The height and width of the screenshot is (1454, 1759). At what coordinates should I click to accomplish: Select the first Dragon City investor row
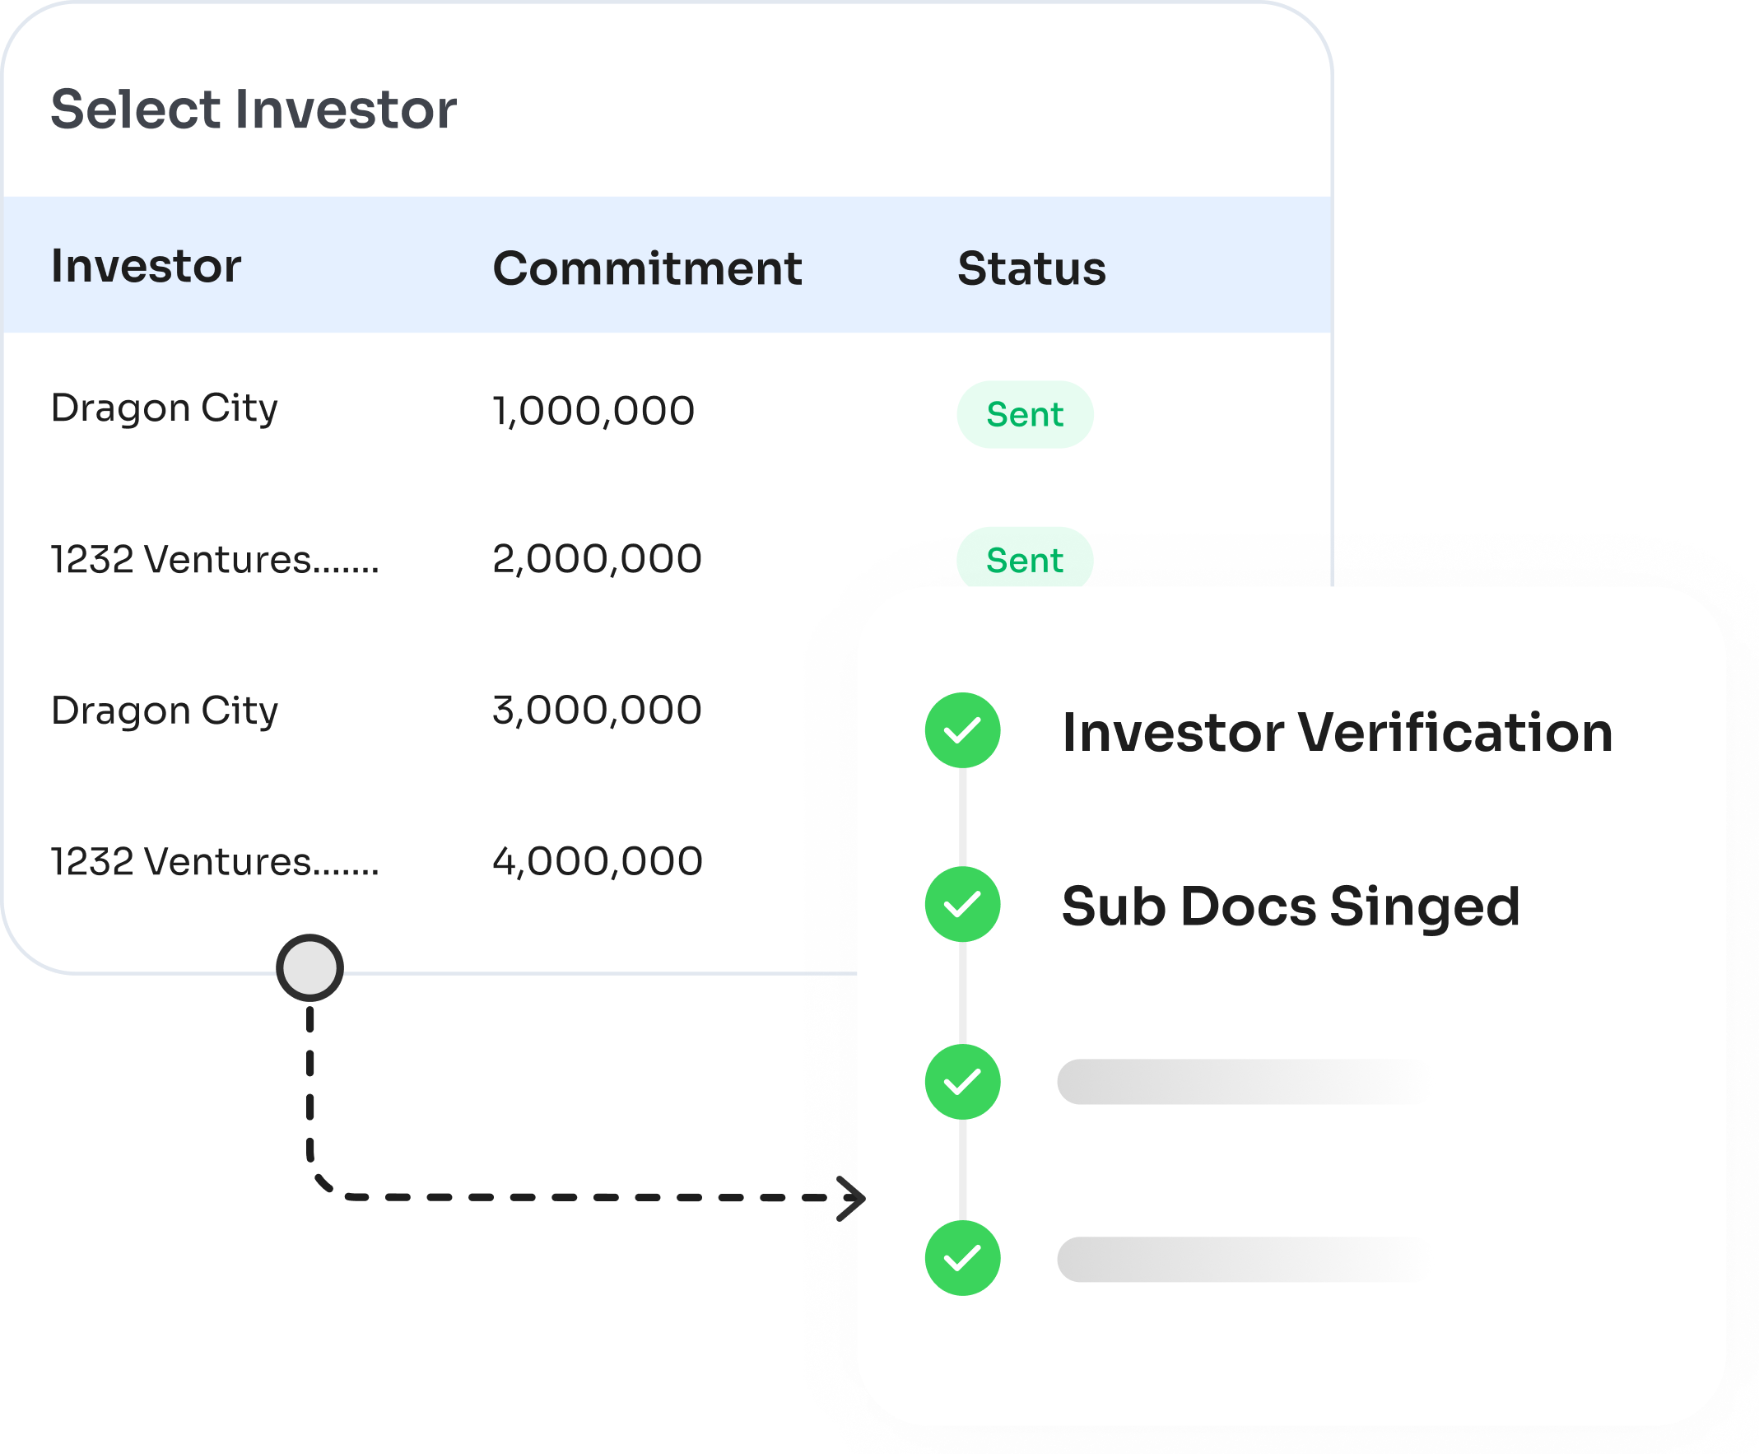click(x=668, y=410)
